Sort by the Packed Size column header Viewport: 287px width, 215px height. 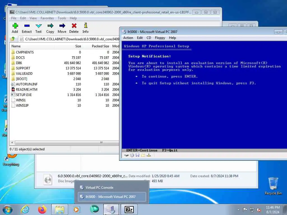[96, 46]
